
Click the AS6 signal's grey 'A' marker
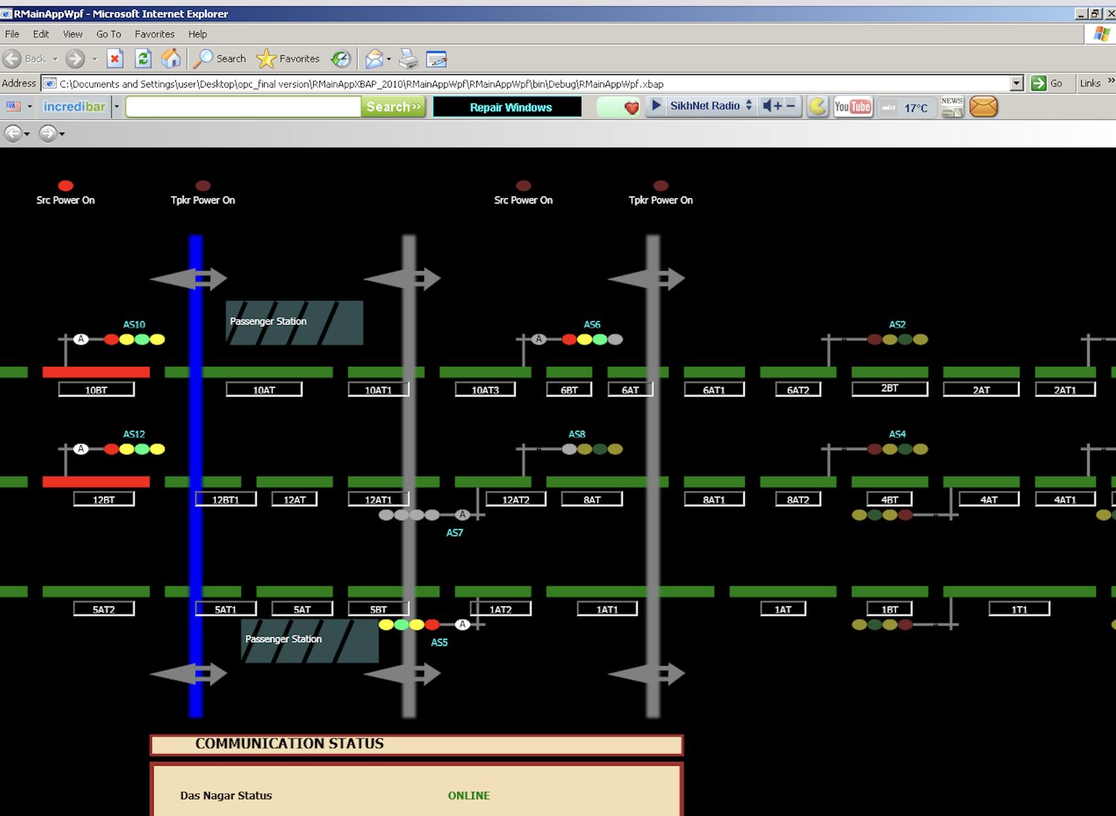tap(538, 339)
